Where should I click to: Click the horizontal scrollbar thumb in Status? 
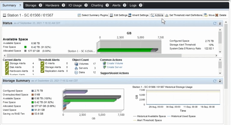94,56
